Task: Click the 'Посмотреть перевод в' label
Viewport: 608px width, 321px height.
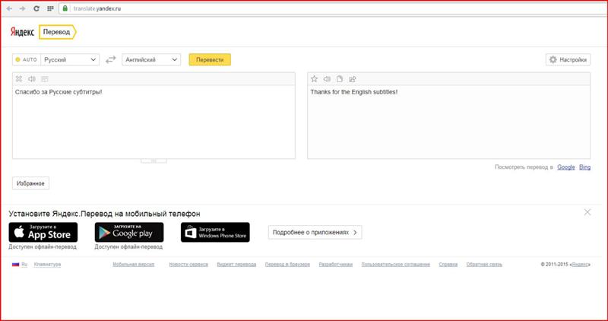Action: tap(524, 167)
